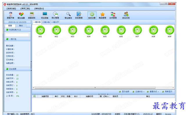
Task: Switch to 备忘 tab in left panel
Action: 21,26
